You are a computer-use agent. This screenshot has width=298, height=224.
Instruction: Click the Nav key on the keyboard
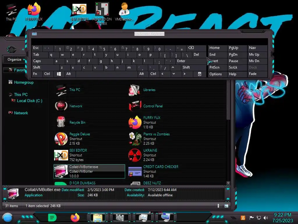click(x=257, y=48)
